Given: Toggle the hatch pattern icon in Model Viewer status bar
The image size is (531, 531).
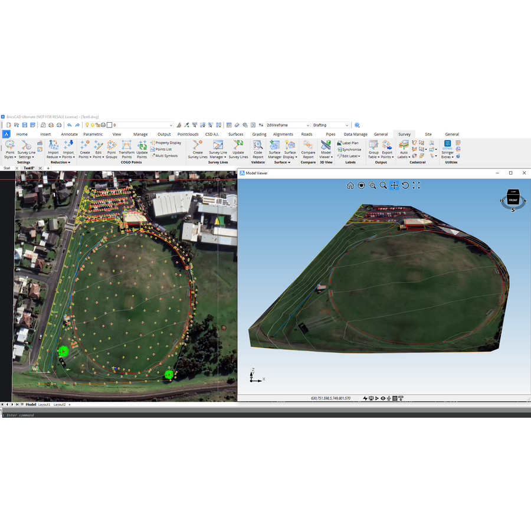Looking at the screenshot, I should point(395,398).
